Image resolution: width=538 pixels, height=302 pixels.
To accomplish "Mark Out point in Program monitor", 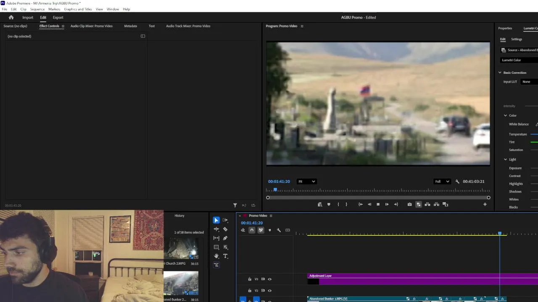I will tap(346, 204).
